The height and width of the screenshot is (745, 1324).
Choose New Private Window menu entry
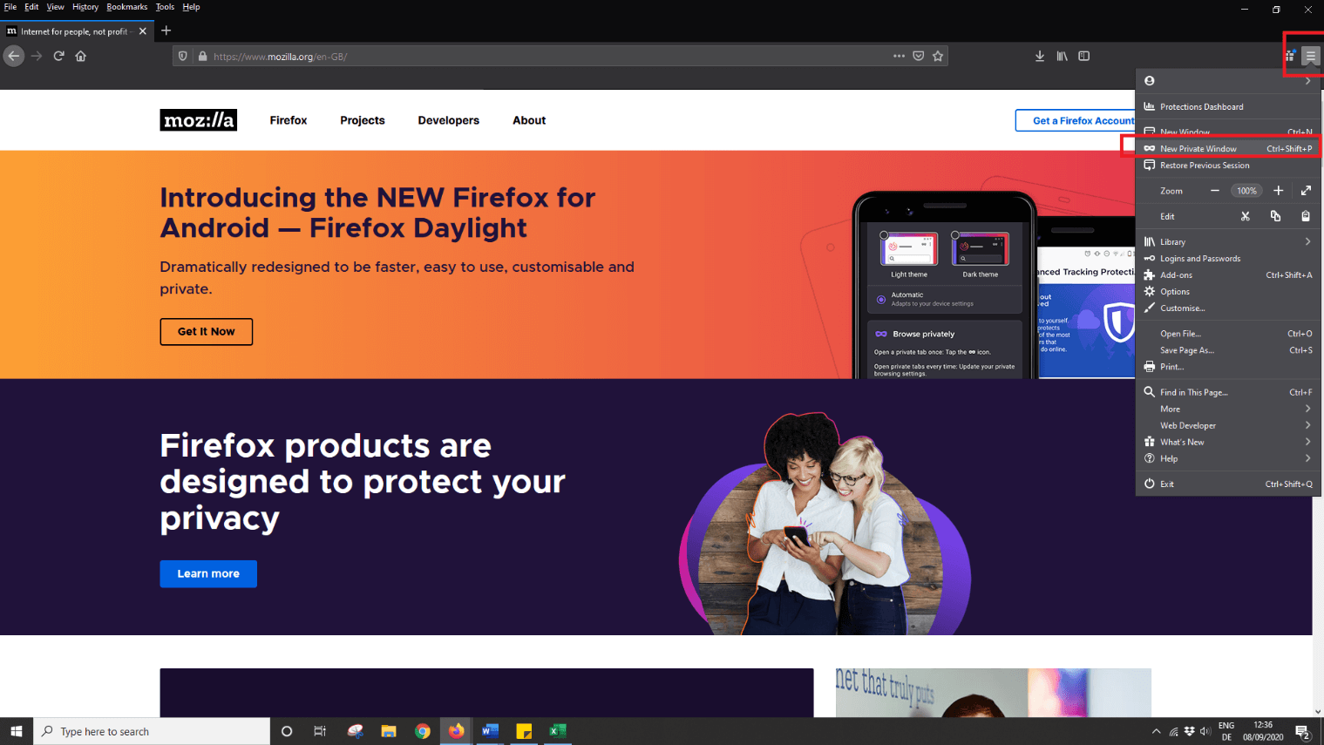coord(1228,149)
